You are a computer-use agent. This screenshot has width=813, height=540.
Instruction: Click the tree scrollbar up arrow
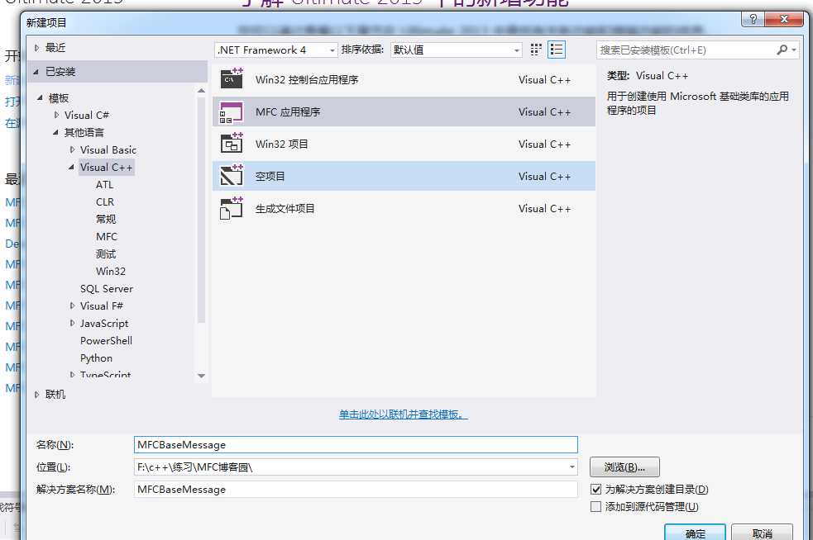201,91
